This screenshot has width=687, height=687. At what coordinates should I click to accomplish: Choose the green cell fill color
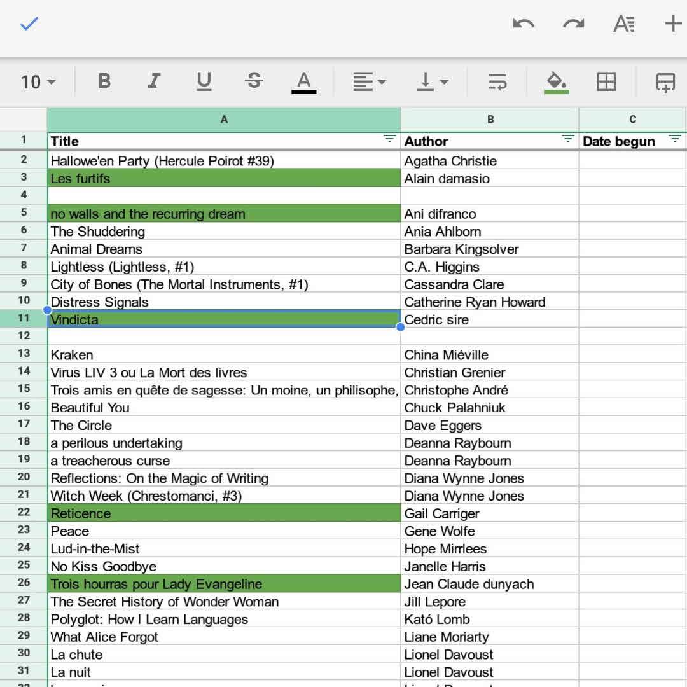[557, 82]
